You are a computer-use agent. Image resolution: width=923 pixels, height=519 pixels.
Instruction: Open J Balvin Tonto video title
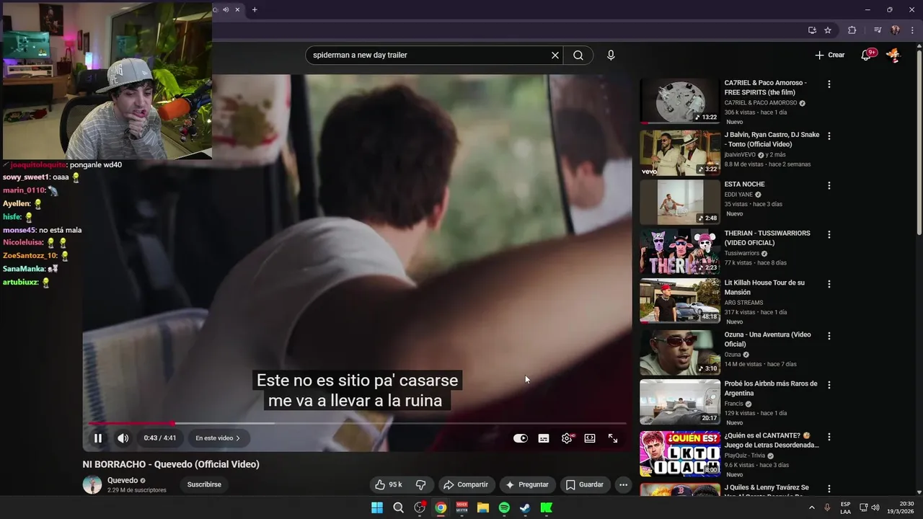[x=772, y=139]
